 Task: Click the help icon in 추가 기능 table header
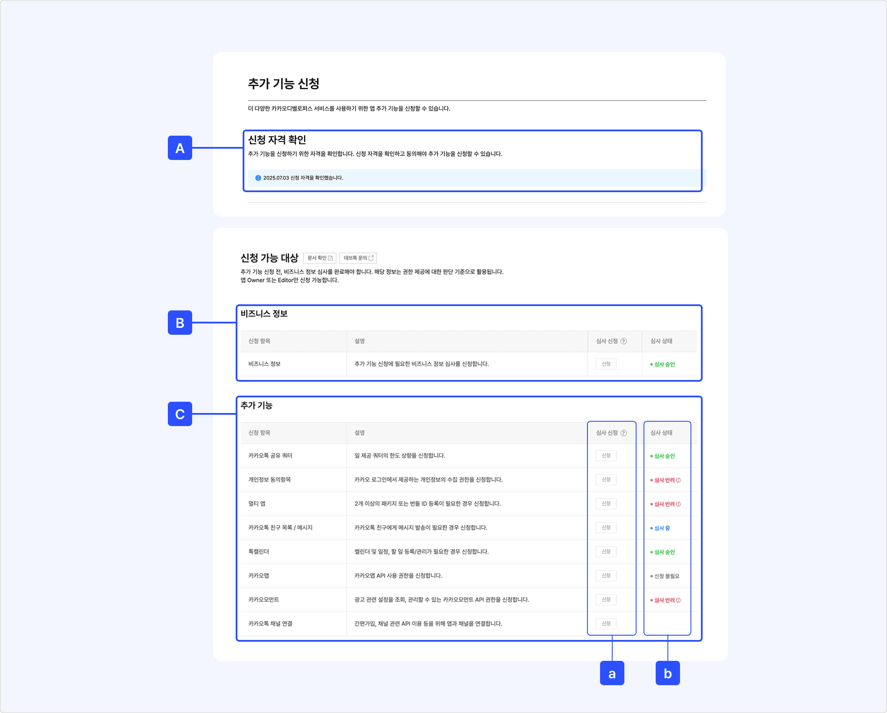624,433
